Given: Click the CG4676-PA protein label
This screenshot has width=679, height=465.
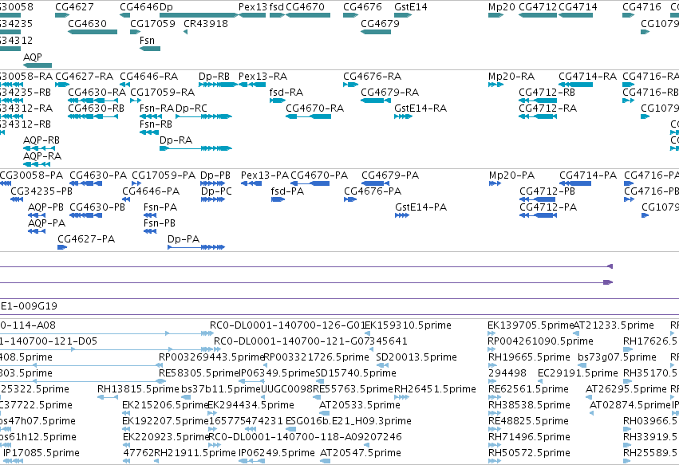Looking at the screenshot, I should coord(373,191).
